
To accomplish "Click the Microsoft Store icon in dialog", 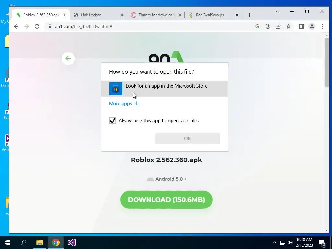I will tap(116, 89).
